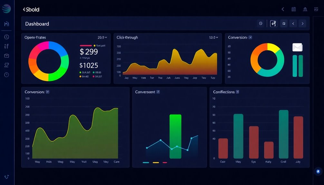Click the round smiley icon in Dashboard header
Image resolution: width=324 pixels, height=185 pixels.
tap(261, 23)
